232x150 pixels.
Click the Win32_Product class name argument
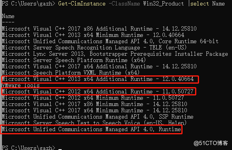[163, 4]
